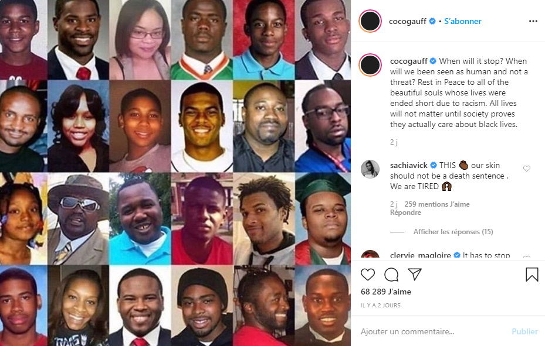
Task: Like the post with the heart icon
Action: coord(368,275)
